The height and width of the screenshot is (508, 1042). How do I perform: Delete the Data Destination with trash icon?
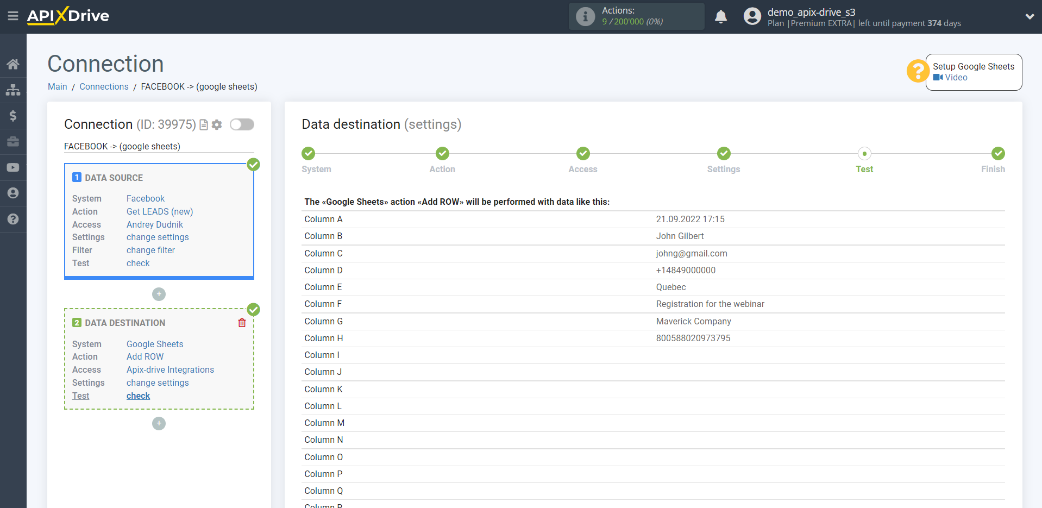pyautogui.click(x=242, y=323)
